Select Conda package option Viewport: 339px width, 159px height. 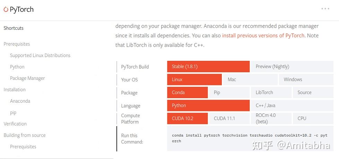coord(187,93)
